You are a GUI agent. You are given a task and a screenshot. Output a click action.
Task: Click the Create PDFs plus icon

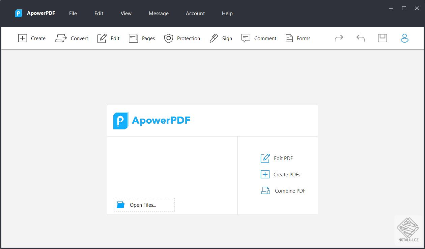pyautogui.click(x=265, y=174)
